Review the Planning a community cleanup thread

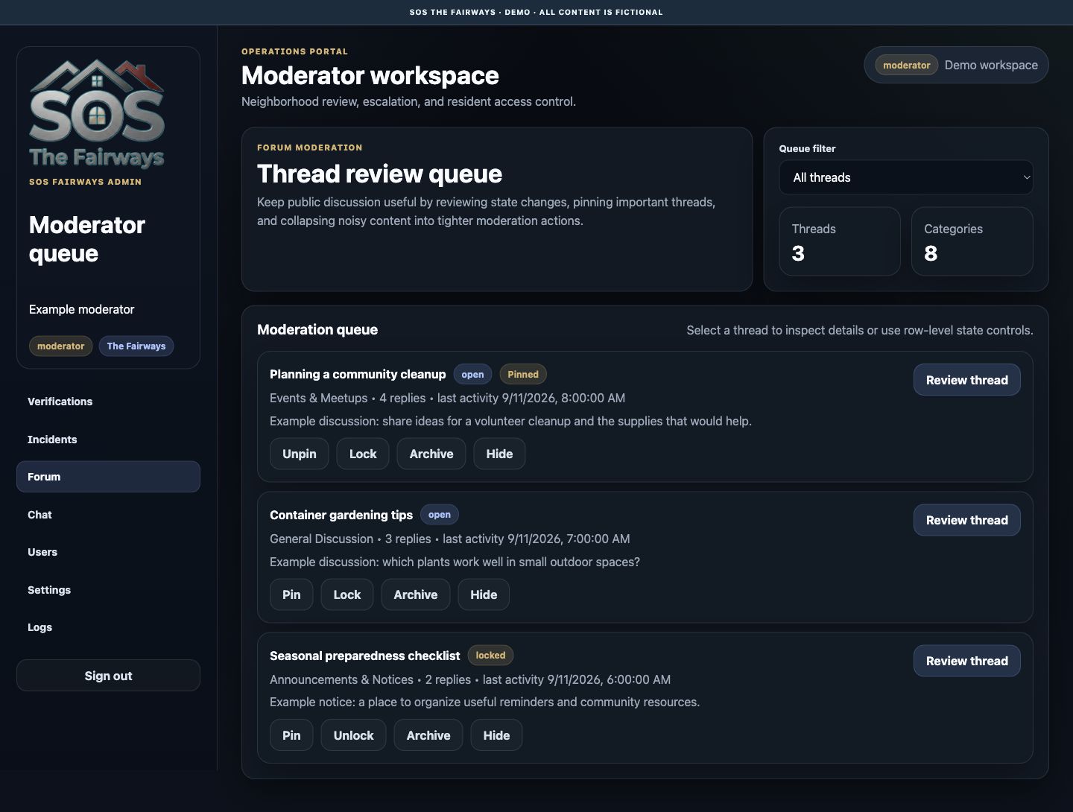click(x=966, y=380)
